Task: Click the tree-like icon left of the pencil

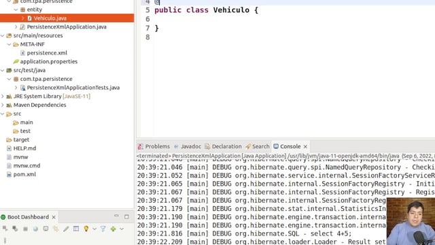Action: click(x=56, y=229)
